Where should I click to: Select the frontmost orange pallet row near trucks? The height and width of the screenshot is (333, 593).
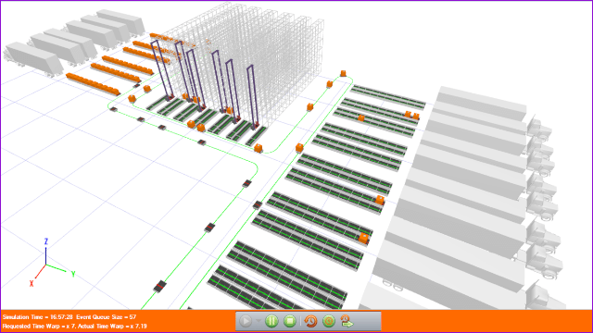tap(93, 84)
